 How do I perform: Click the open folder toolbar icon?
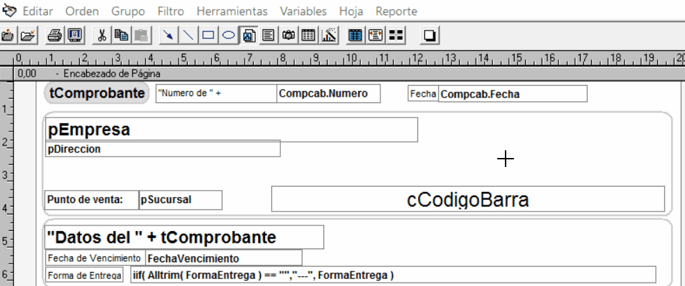point(28,35)
